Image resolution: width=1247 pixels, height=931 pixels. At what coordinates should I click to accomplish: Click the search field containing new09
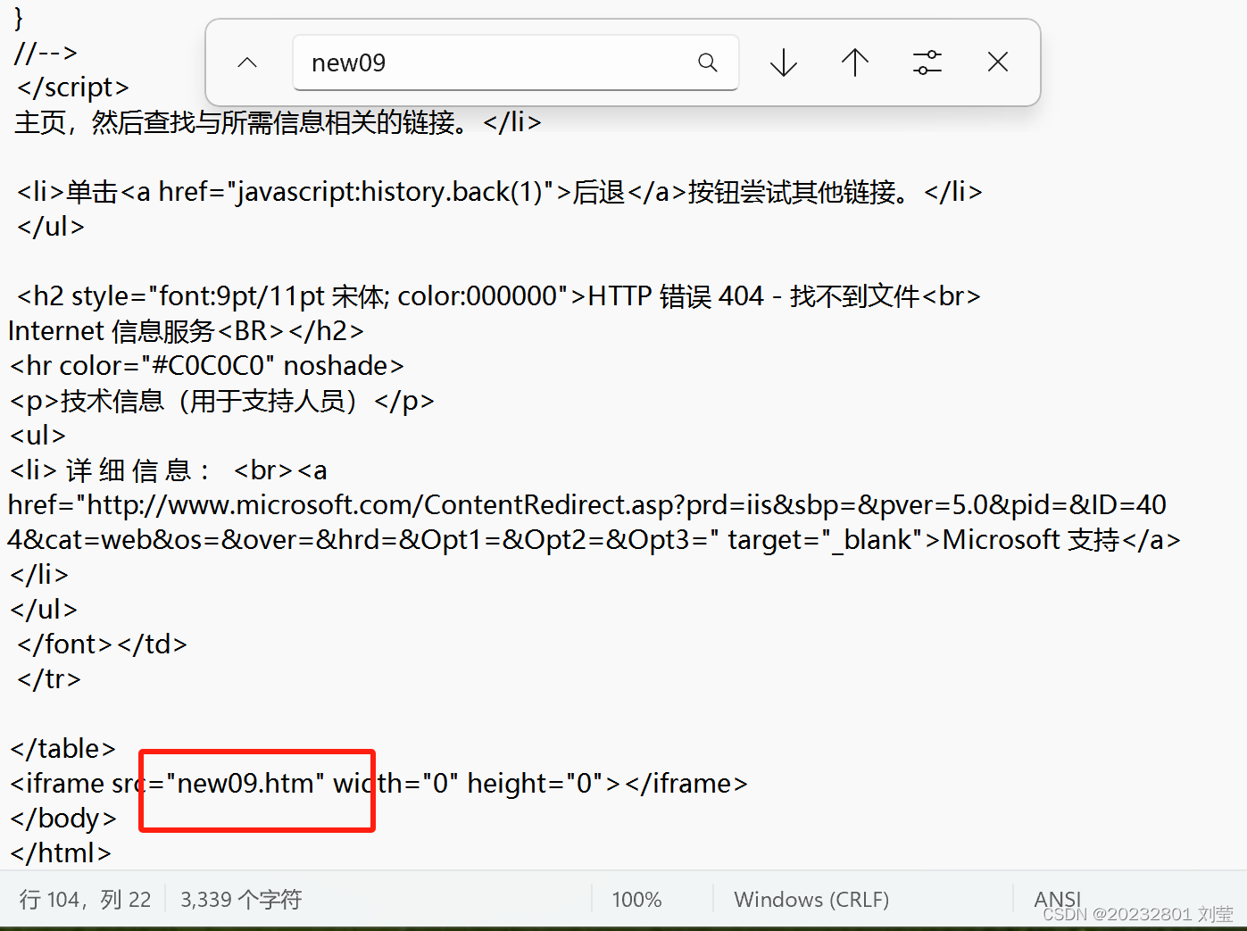click(x=515, y=62)
